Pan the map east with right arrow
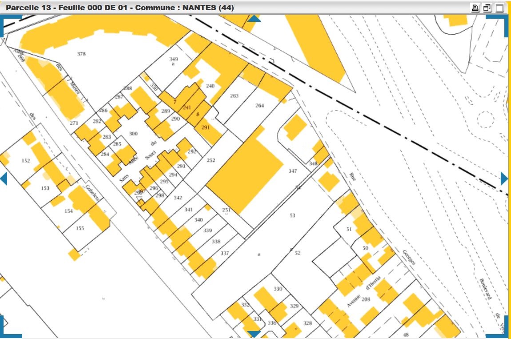This screenshot has width=511, height=339. click(504, 179)
